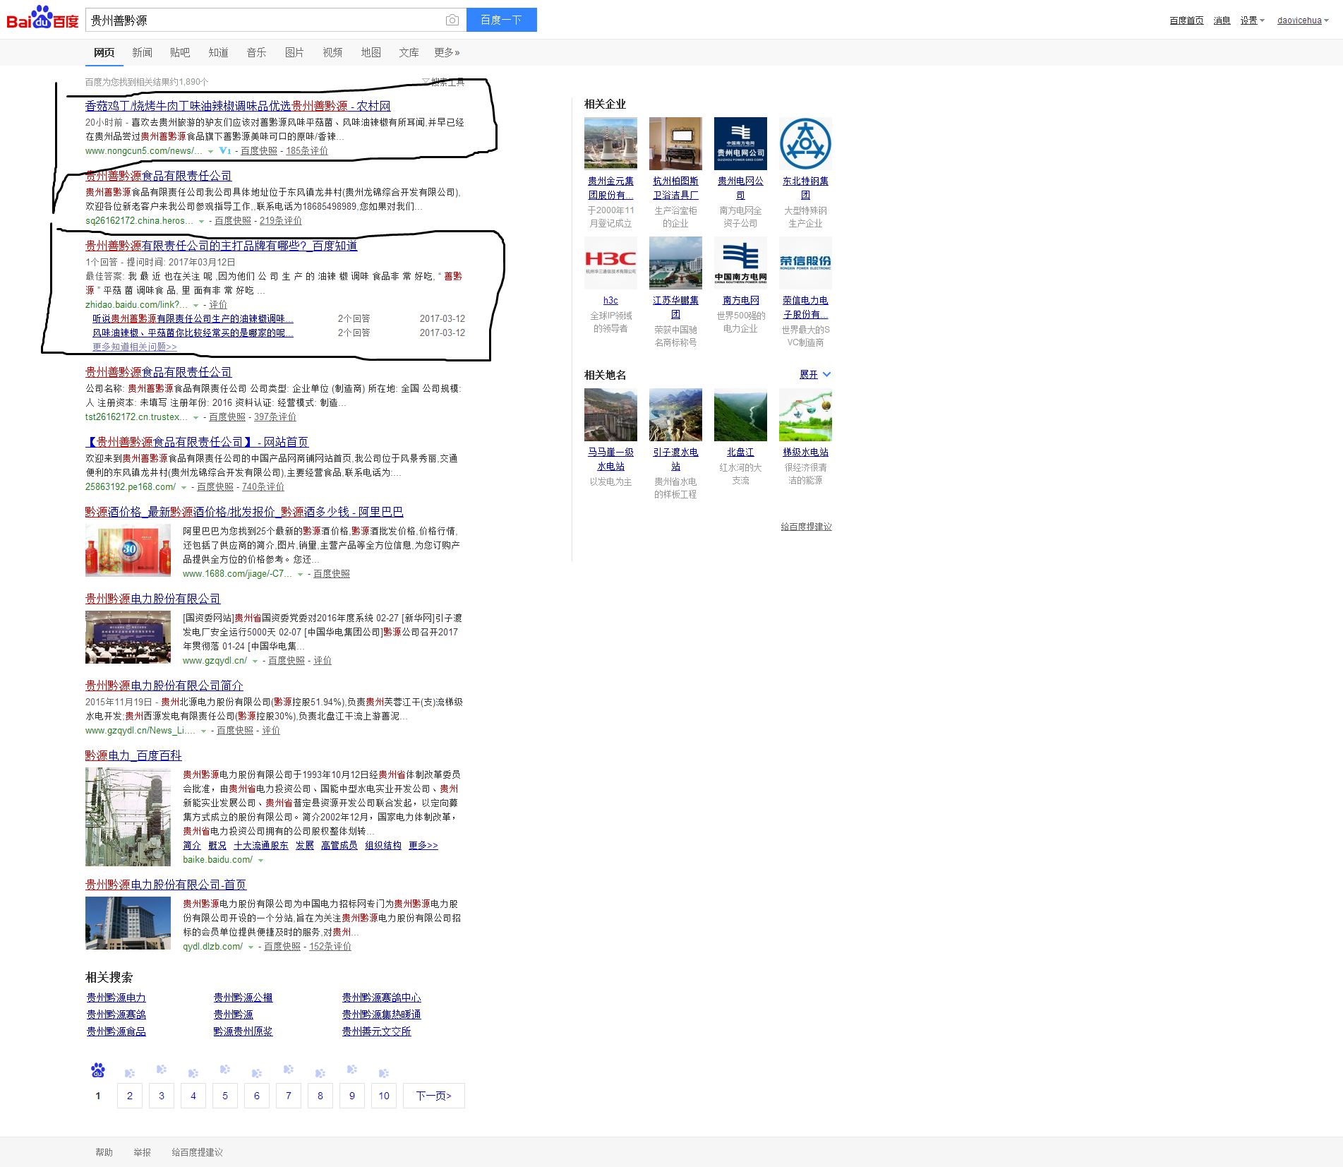Click 贵州黔源电力 conference thumbnail image

coord(128,637)
